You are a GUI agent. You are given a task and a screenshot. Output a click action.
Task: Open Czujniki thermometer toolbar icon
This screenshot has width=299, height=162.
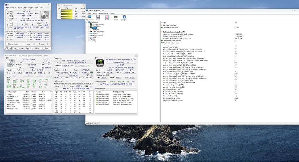(x=107, y=17)
